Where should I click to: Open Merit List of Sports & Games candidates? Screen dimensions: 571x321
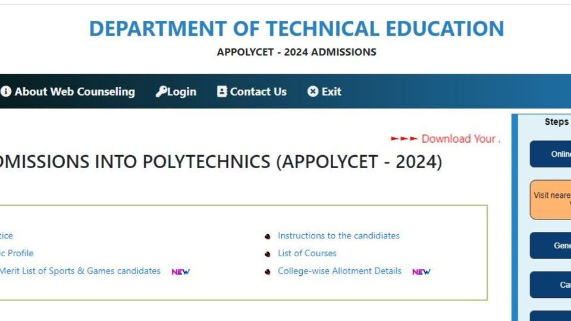click(x=80, y=271)
